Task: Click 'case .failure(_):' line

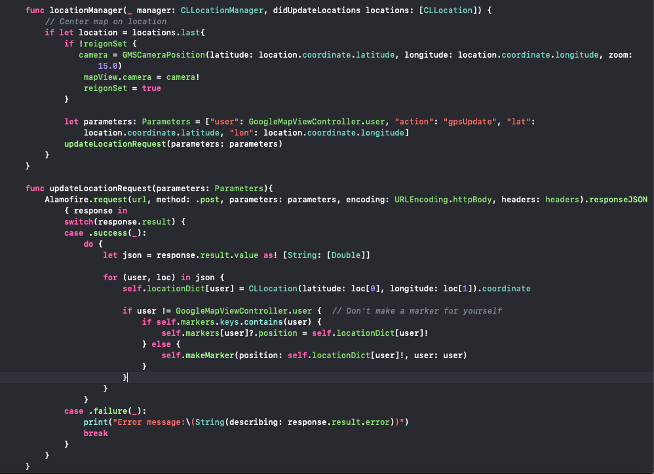Action: click(x=105, y=410)
